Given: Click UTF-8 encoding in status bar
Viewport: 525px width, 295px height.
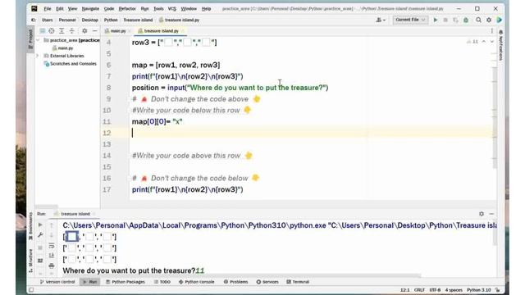Looking at the screenshot, I should pyautogui.click(x=435, y=290).
